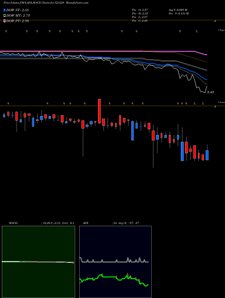Click the ADX panel title label

point(85,223)
